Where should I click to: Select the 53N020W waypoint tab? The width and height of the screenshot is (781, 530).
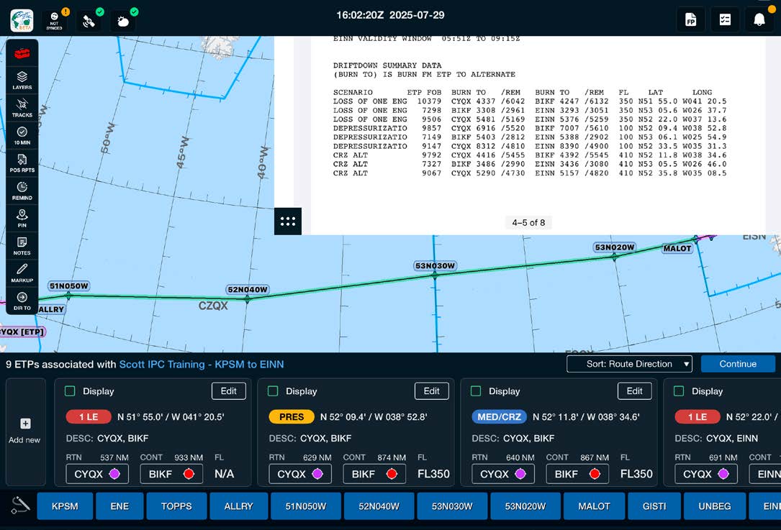[x=525, y=506]
